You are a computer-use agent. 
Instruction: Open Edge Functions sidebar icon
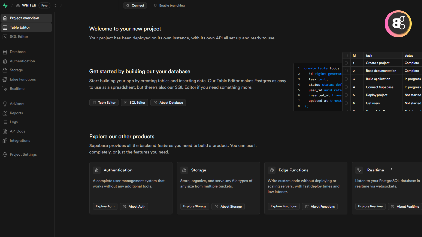[x=5, y=80]
